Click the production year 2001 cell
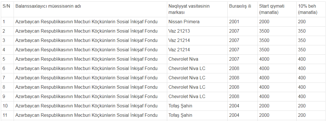Screen dimensions: 327x121 (x=234, y=22)
